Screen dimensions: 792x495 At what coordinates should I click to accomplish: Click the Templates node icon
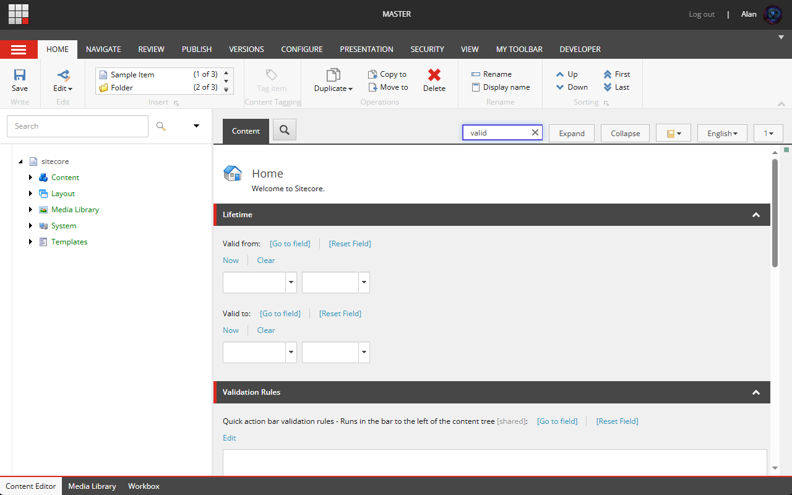click(x=43, y=242)
